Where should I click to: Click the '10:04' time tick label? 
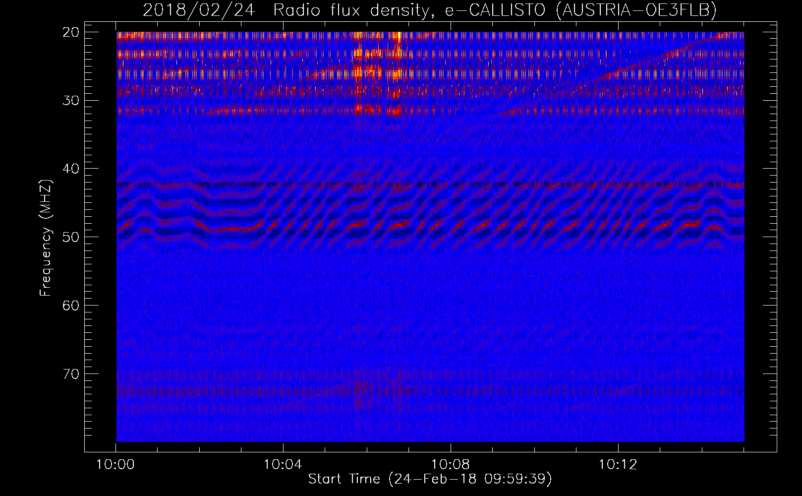point(283,465)
